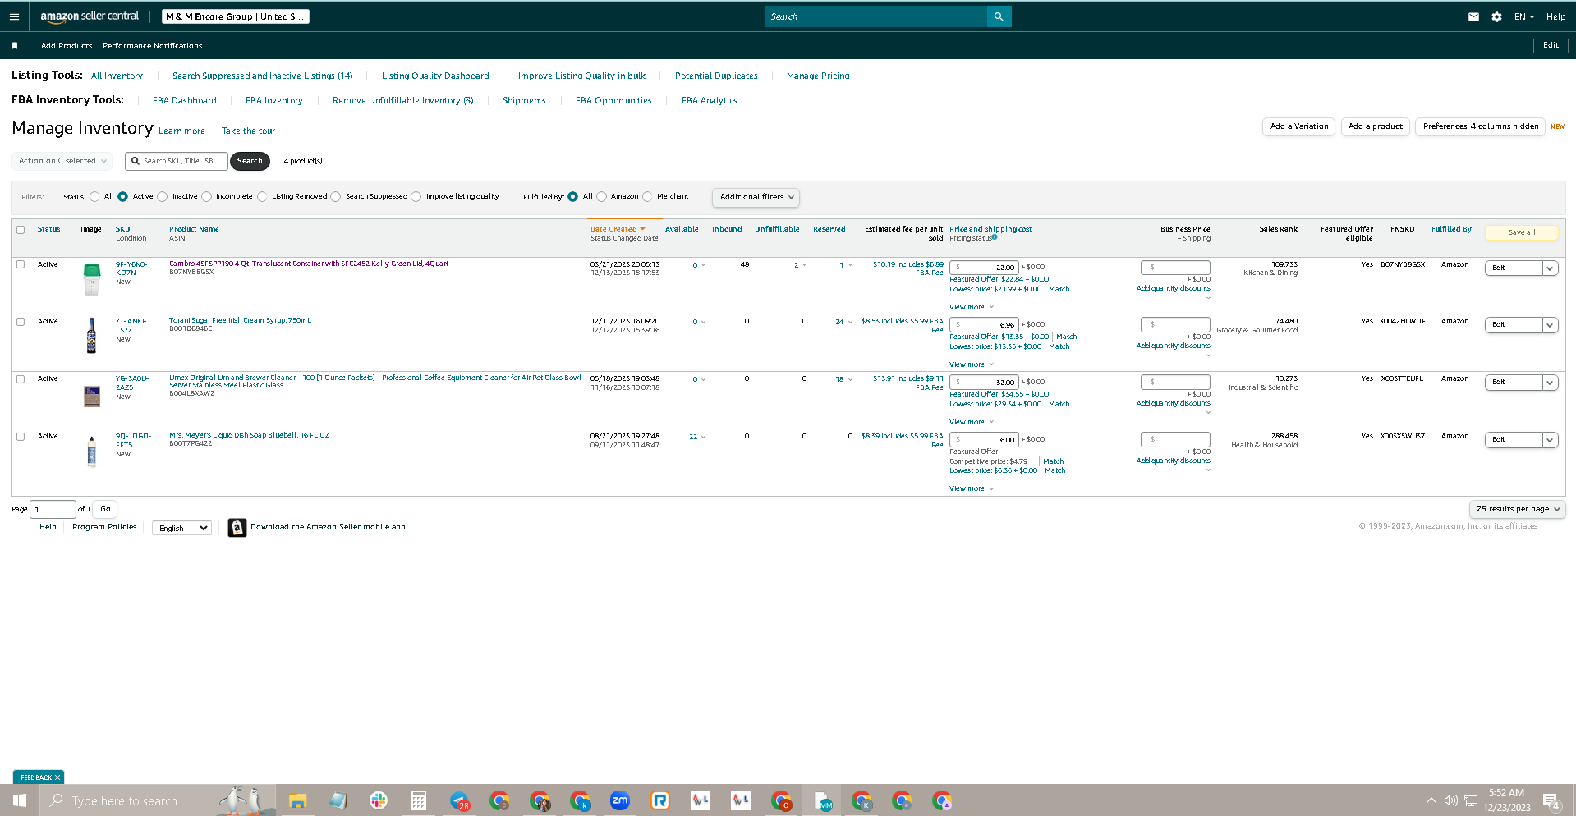Select the Inactive status radio button

[163, 197]
